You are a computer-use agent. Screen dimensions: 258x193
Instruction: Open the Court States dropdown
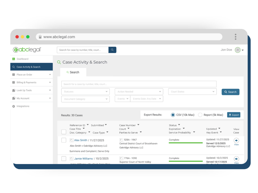pyautogui.click(x=192, y=92)
